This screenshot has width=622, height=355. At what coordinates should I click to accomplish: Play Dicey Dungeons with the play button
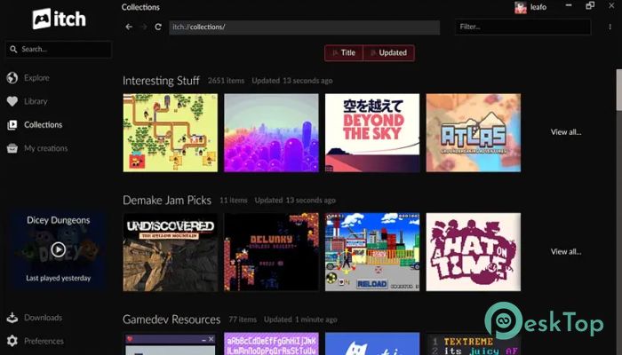(59, 249)
